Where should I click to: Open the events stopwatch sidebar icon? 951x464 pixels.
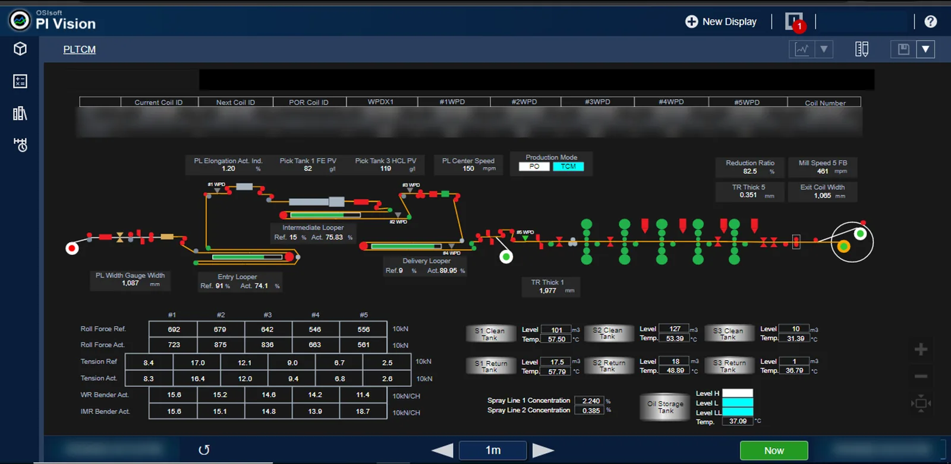20,145
